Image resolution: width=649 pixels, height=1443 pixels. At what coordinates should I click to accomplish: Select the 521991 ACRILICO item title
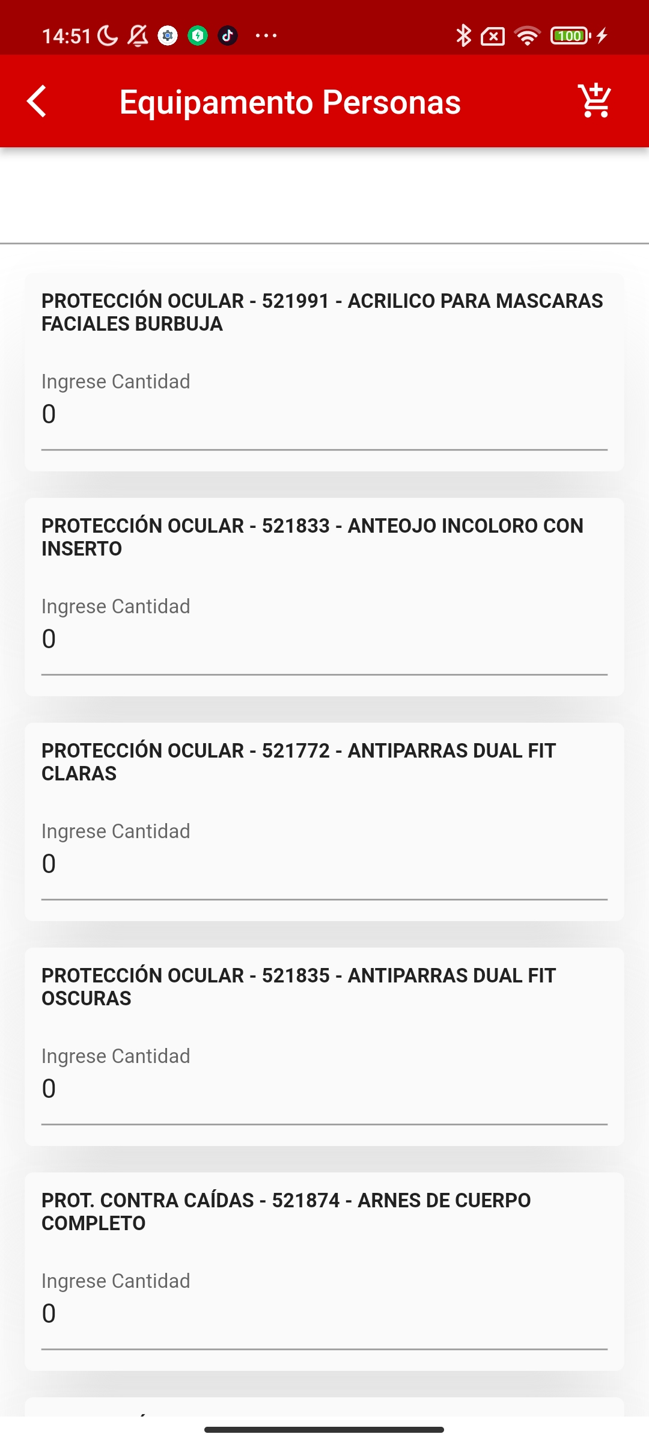(322, 312)
